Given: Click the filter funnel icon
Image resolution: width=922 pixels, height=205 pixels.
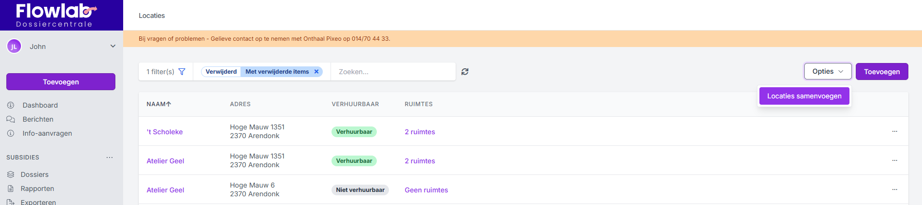Looking at the screenshot, I should click(182, 72).
